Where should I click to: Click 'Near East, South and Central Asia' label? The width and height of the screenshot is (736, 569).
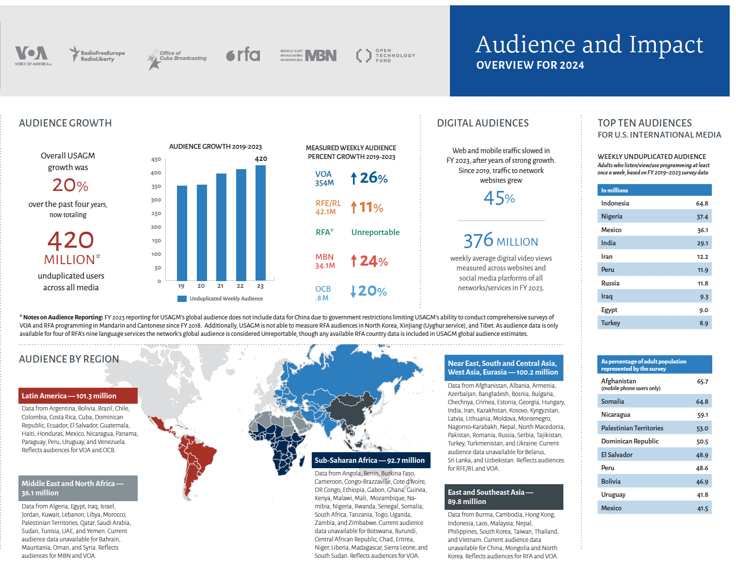tap(504, 367)
